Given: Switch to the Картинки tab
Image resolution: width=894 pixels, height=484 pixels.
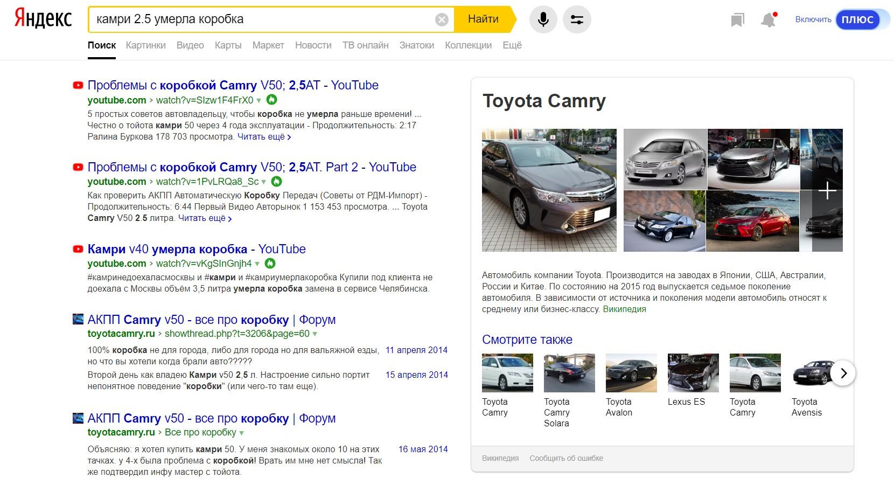Looking at the screenshot, I should [145, 45].
